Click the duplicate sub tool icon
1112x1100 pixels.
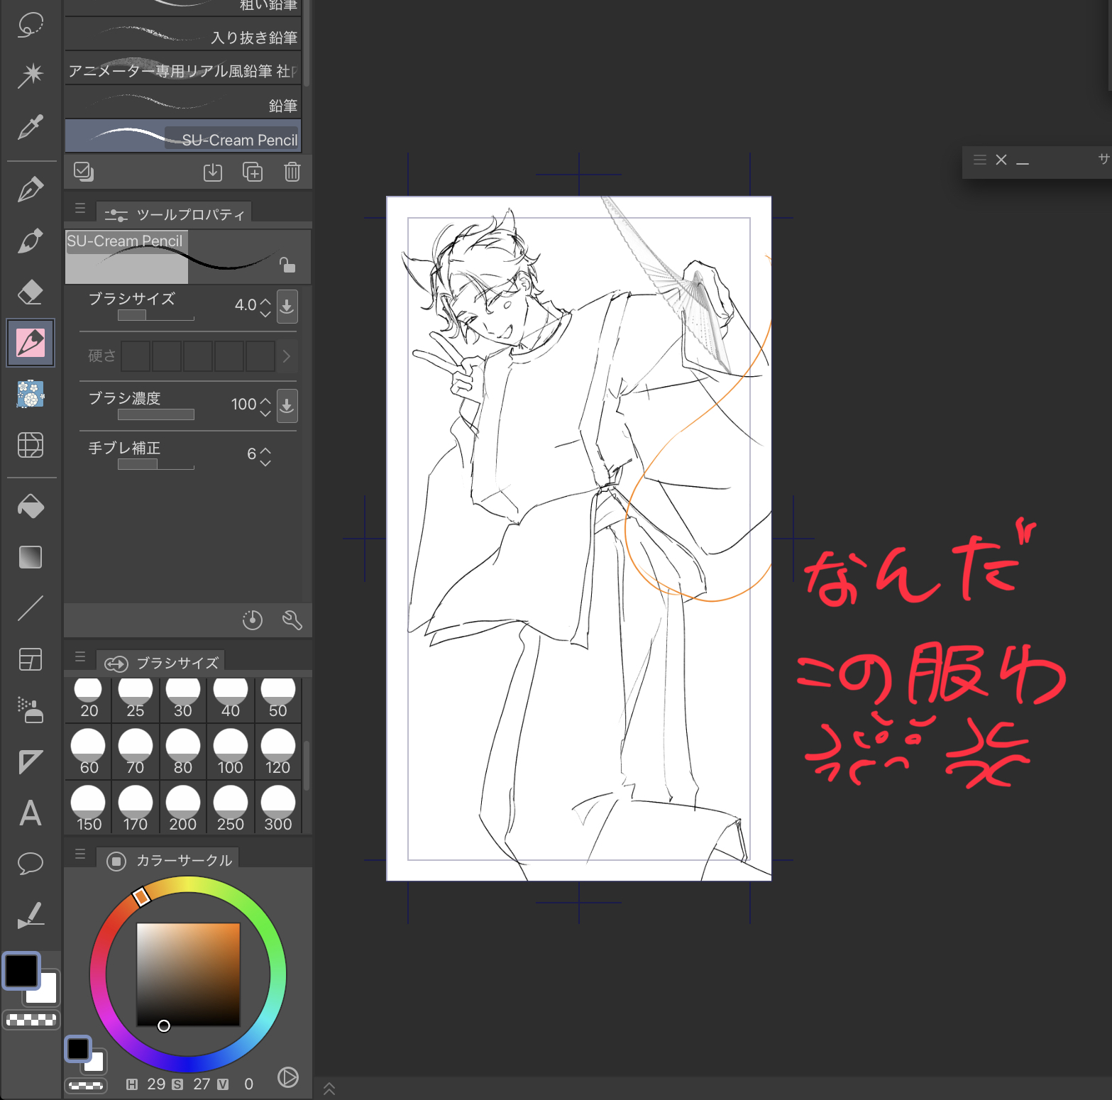[x=253, y=172]
